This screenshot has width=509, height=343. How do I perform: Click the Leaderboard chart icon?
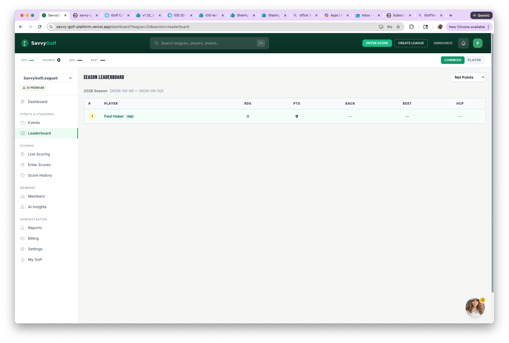click(23, 133)
